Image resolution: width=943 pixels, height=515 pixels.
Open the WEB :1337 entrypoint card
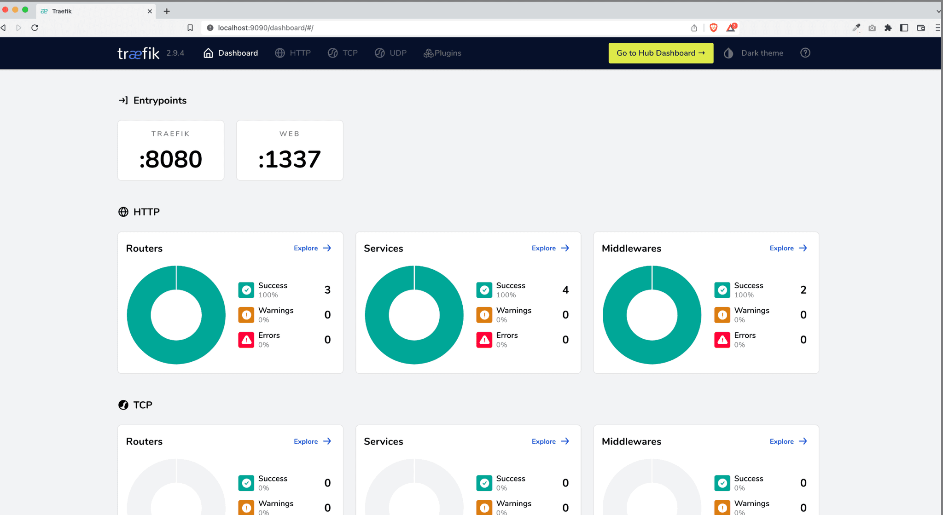pyautogui.click(x=289, y=150)
